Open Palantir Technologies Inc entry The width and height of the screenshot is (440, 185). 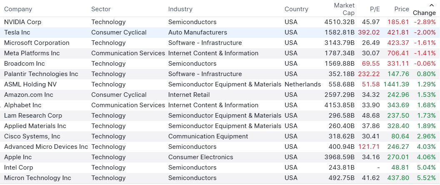(x=41, y=74)
